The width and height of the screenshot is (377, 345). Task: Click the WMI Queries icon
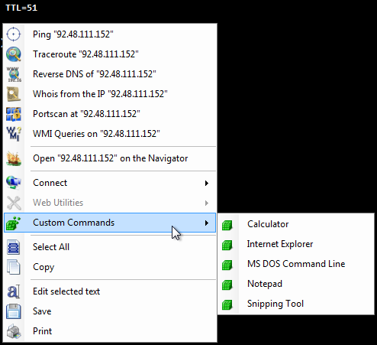pyautogui.click(x=14, y=134)
